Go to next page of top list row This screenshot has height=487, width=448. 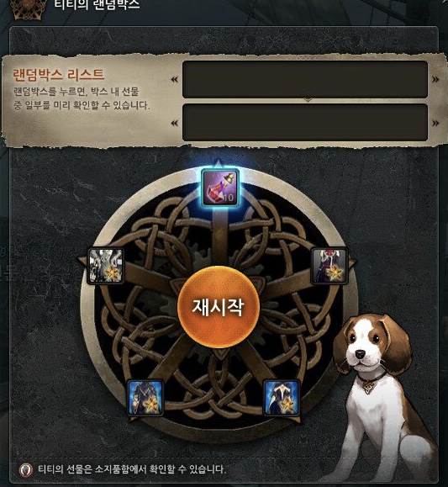point(435,80)
